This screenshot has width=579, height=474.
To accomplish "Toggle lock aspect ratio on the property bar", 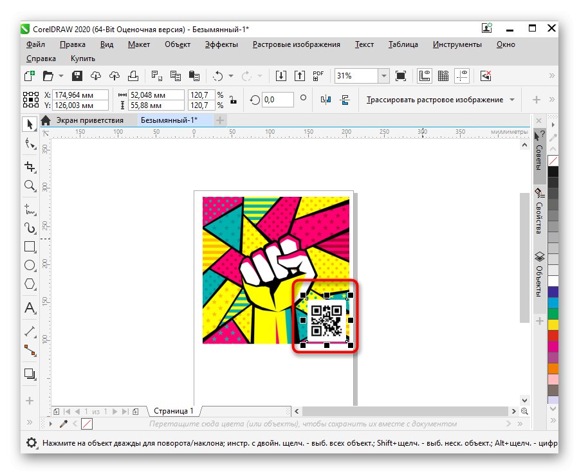I will [x=233, y=100].
